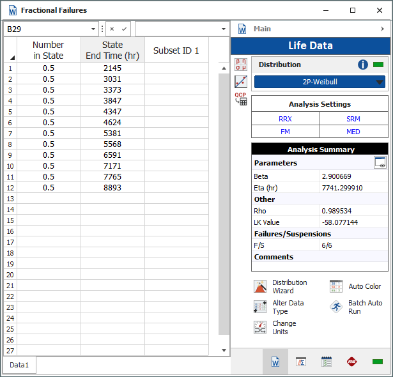
Task: Open the B29 cell name box dropdown
Action: click(x=95, y=29)
